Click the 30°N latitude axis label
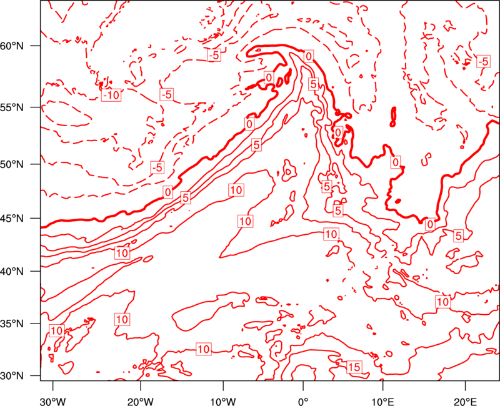This screenshot has height=406, width=500. pyautogui.click(x=12, y=376)
